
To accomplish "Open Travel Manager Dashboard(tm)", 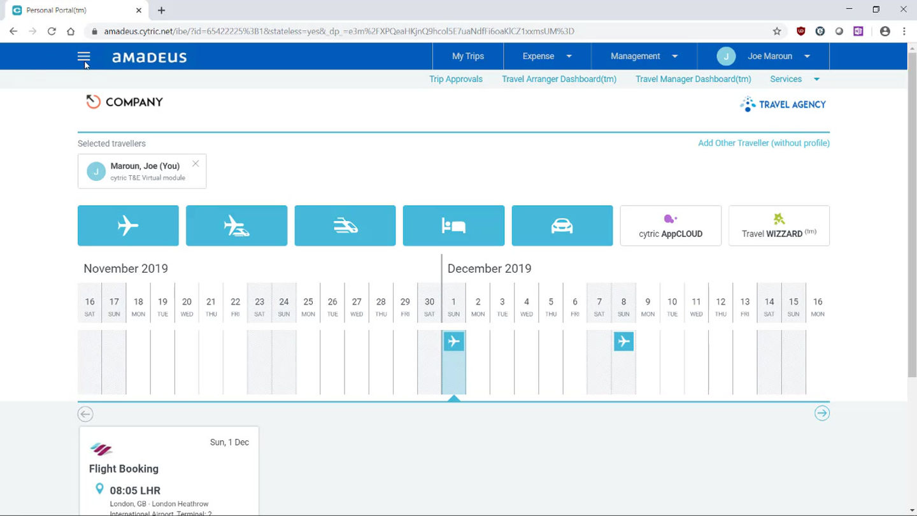I will (693, 79).
